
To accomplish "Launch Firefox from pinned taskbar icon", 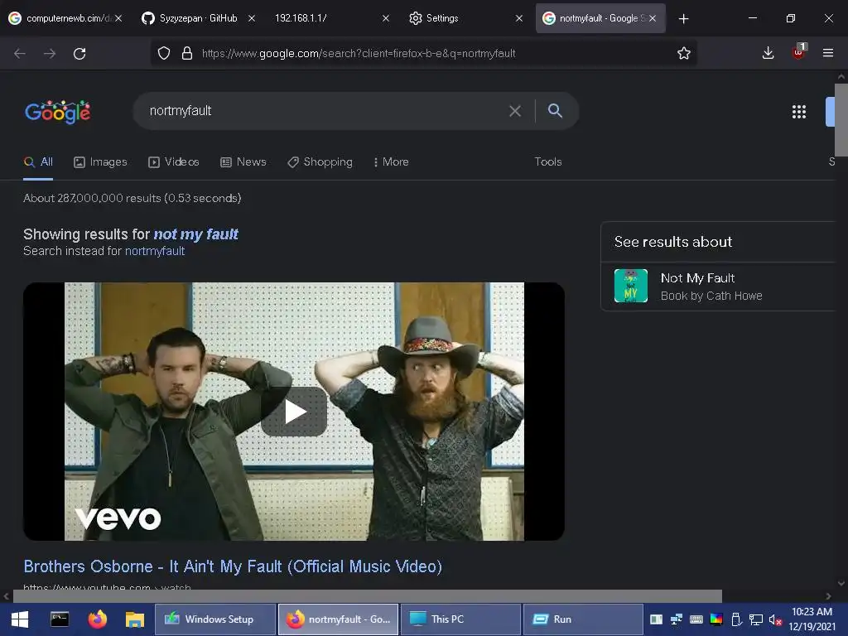I will pyautogui.click(x=98, y=619).
